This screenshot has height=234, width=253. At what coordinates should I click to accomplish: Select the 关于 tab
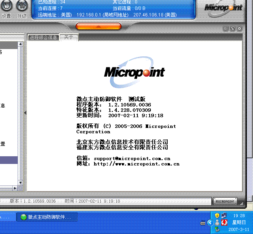pos(69,37)
